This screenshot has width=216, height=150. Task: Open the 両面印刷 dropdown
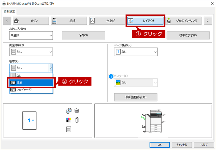click(x=31, y=52)
